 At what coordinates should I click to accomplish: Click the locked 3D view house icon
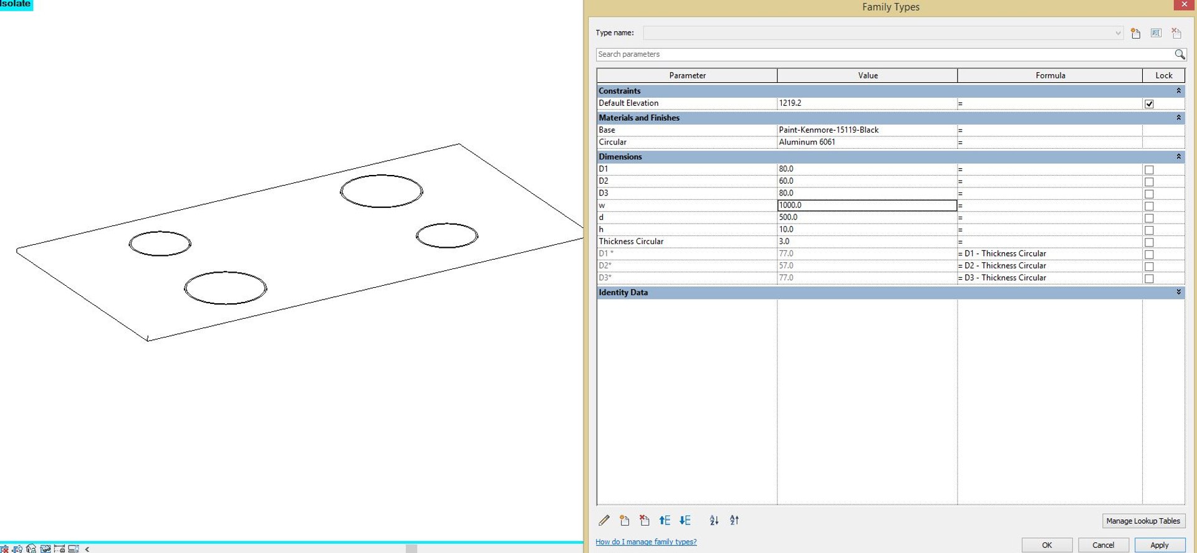31,549
